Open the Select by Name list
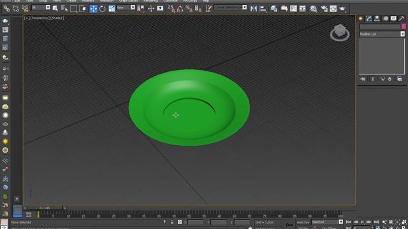Viewport: 408px width, 229px height. point(64,9)
